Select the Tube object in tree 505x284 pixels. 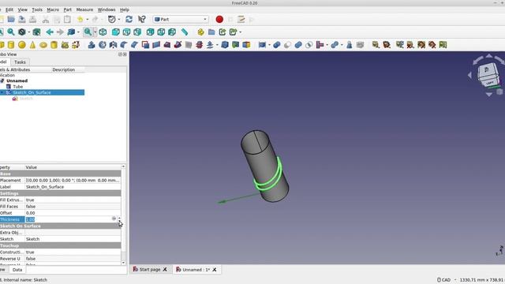[x=17, y=87]
